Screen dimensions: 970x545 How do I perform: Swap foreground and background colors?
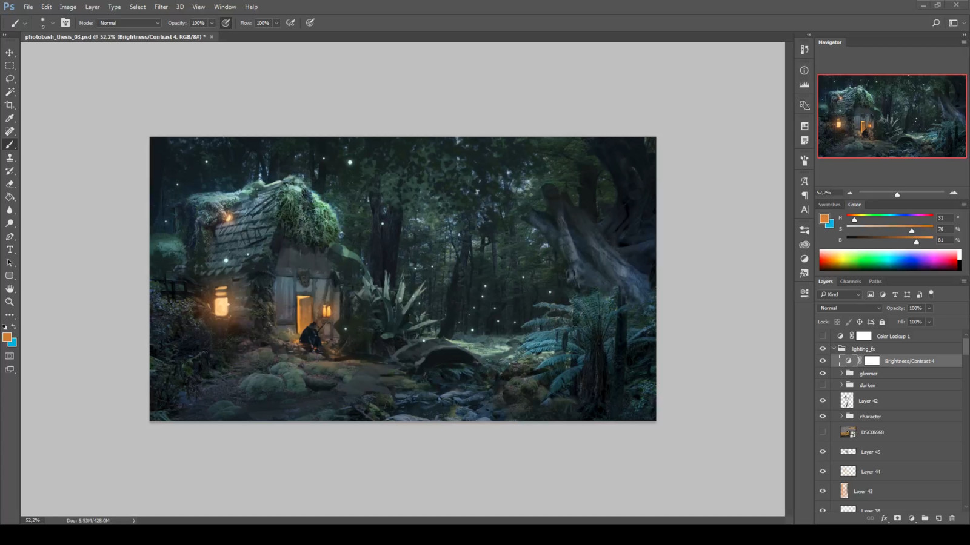(x=14, y=326)
